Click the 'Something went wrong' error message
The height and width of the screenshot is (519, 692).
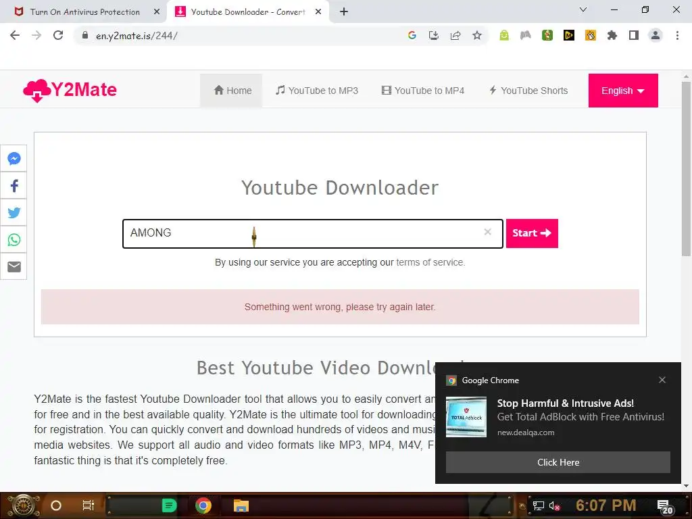pos(340,307)
